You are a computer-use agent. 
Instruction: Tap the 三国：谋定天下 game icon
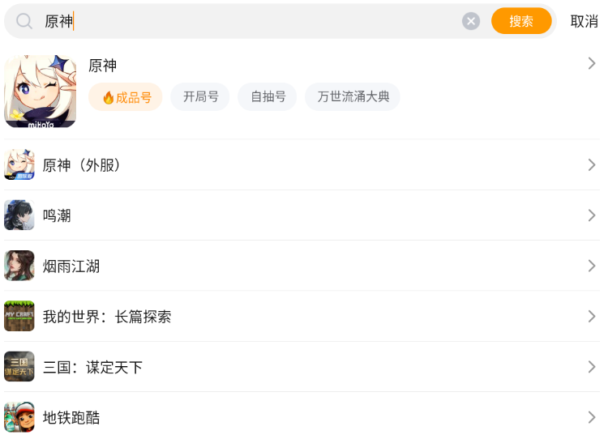(19, 367)
